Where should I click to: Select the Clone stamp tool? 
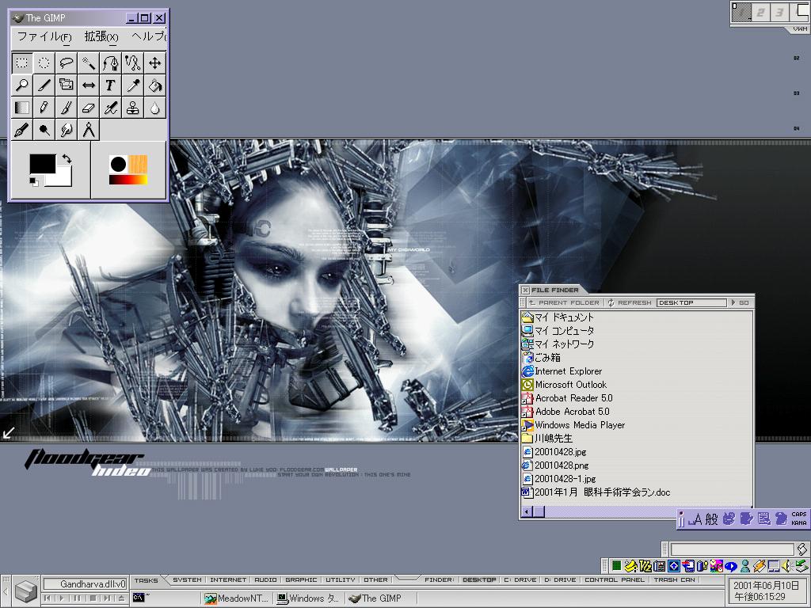click(x=133, y=108)
